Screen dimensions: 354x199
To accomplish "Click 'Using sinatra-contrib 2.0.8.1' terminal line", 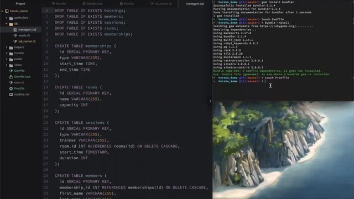I will point(238,67).
